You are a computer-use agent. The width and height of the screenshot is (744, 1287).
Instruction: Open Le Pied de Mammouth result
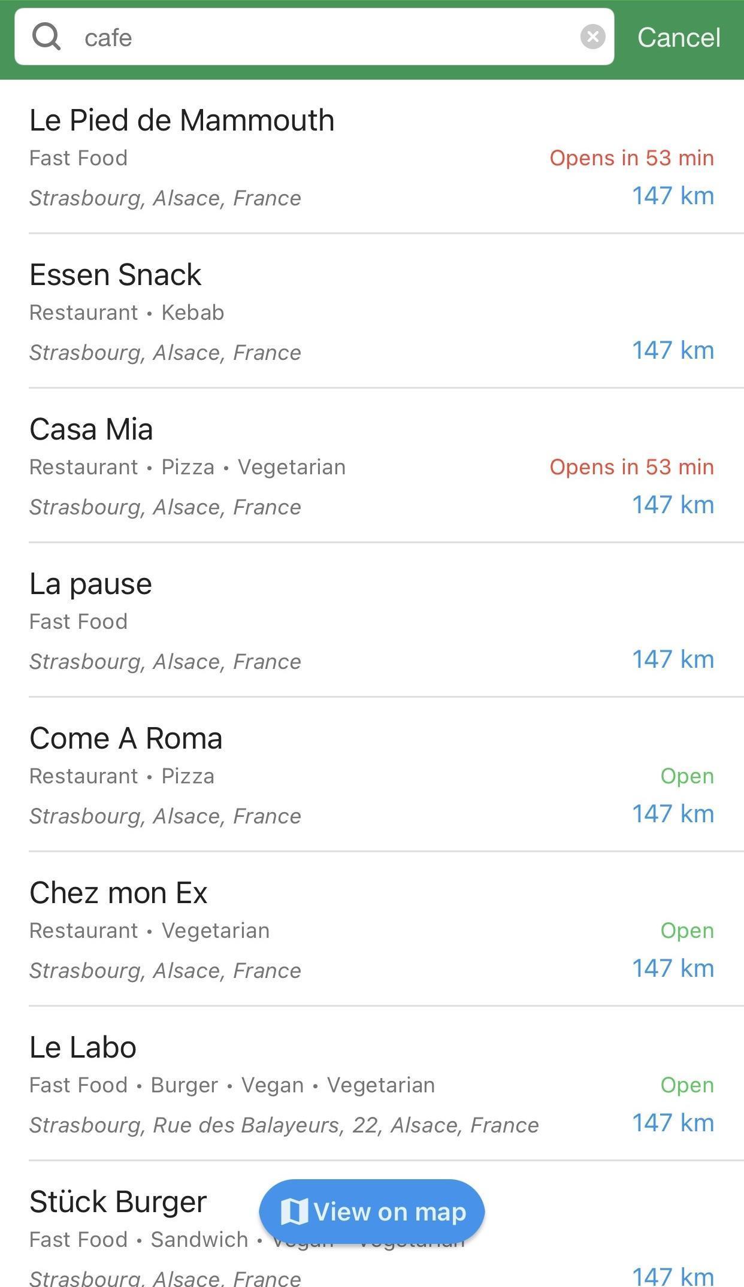pyautogui.click(x=182, y=120)
